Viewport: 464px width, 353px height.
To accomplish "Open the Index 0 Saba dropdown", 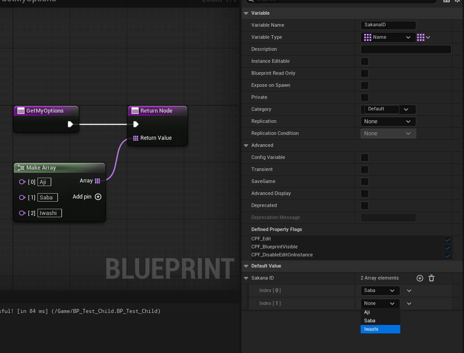I will click(x=380, y=291).
